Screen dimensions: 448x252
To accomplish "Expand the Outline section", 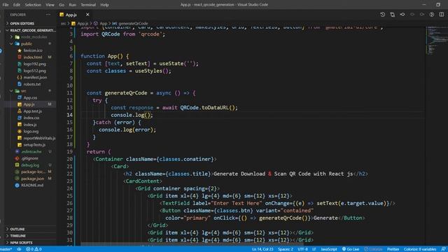I will (17, 229).
